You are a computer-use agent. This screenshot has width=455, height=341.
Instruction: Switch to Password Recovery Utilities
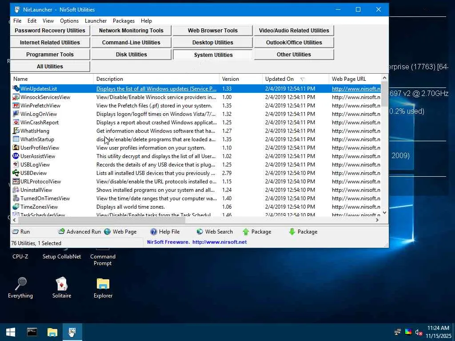[50, 31]
